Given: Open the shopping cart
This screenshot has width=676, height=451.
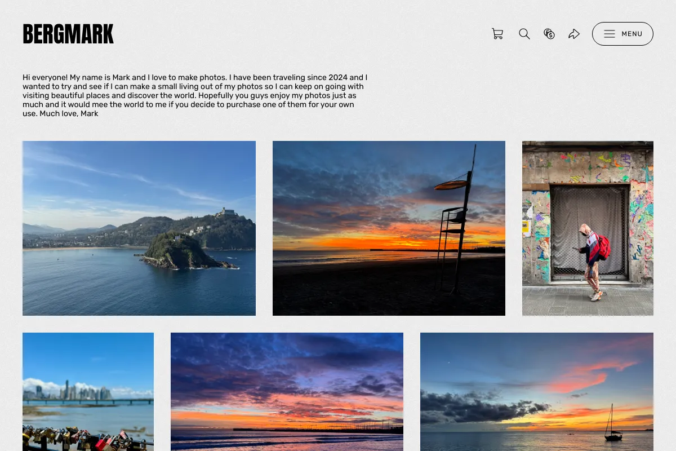Looking at the screenshot, I should 497,34.
